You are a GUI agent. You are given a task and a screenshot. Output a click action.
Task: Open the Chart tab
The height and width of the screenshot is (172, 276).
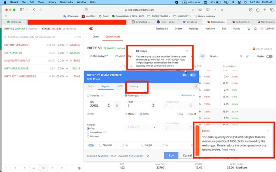96,37
